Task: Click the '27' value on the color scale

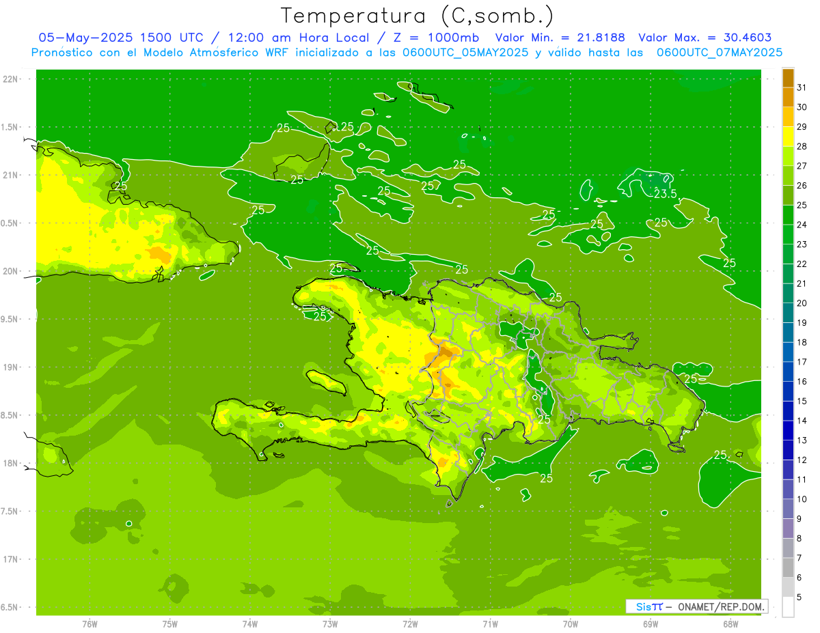Action: point(802,166)
